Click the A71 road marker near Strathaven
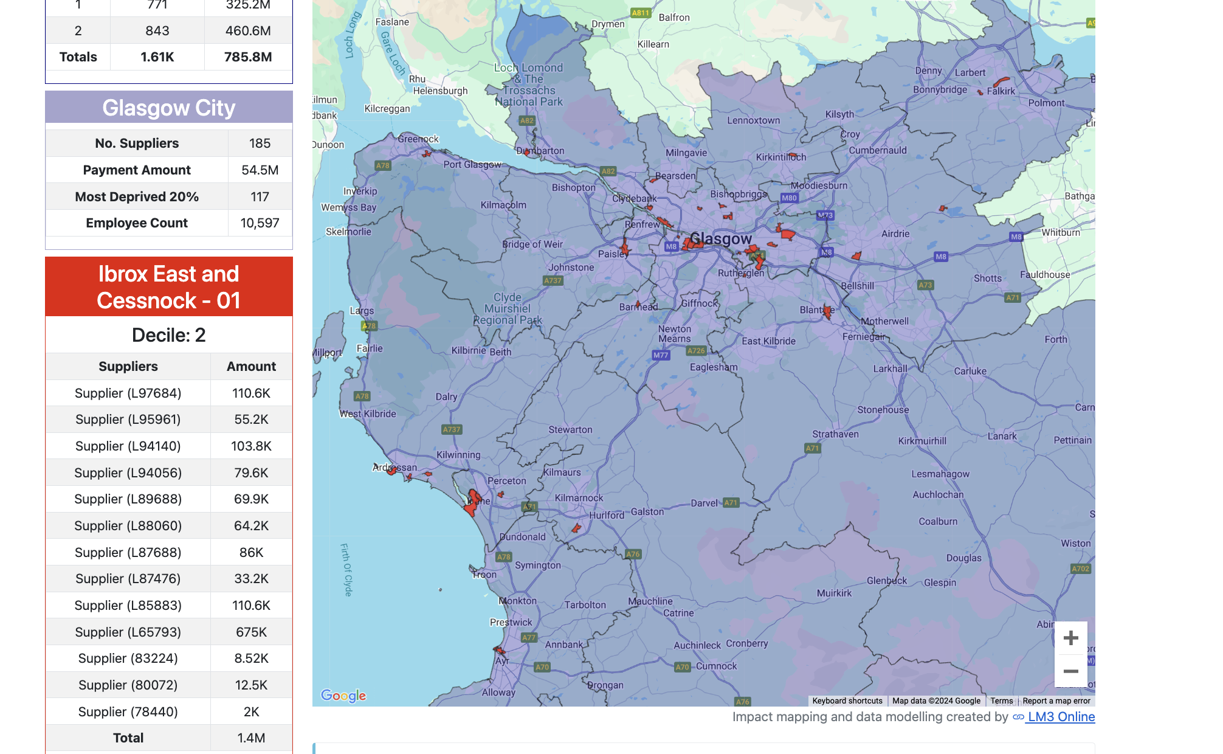 (812, 448)
